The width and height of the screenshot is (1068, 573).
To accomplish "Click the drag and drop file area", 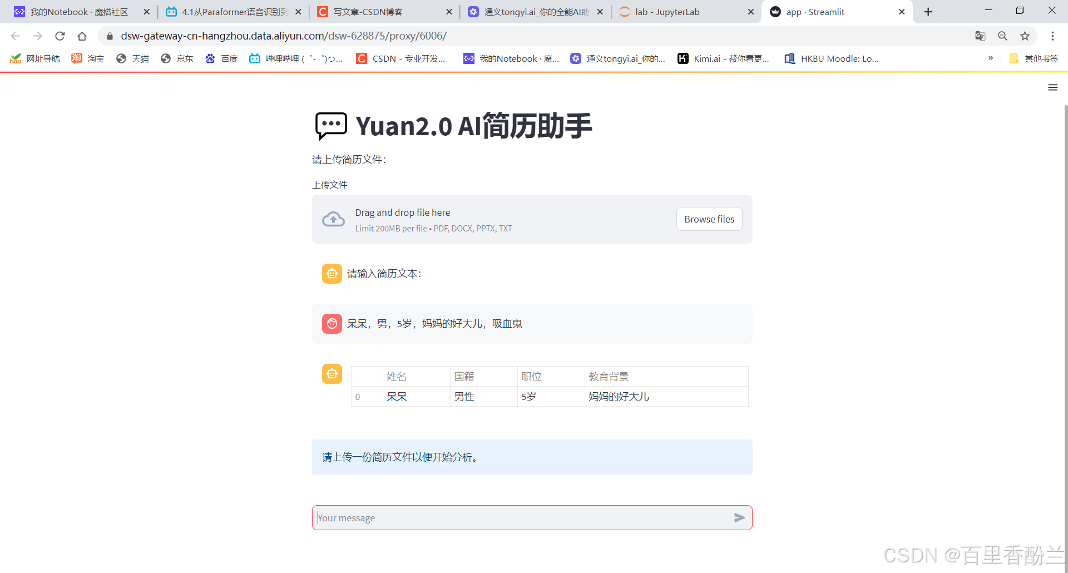I will (x=532, y=219).
